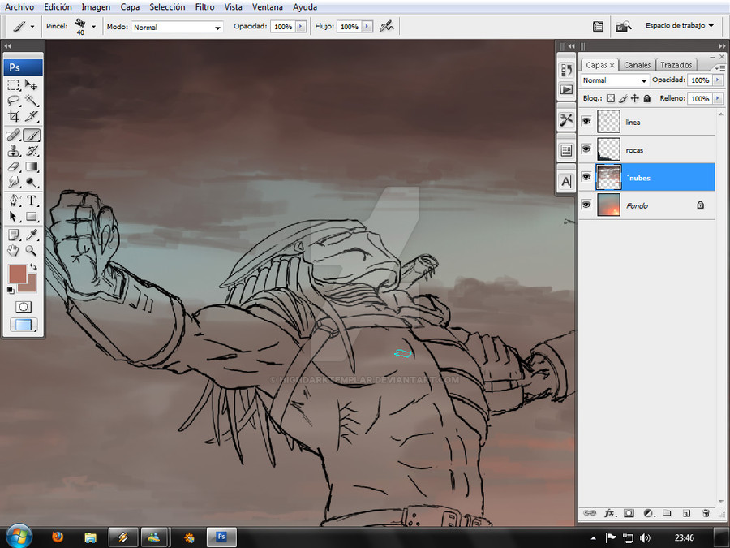Choose the Dodge tool
The height and width of the screenshot is (548, 730).
click(x=31, y=182)
